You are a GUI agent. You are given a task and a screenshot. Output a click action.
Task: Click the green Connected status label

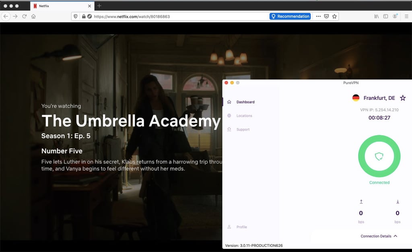(379, 183)
